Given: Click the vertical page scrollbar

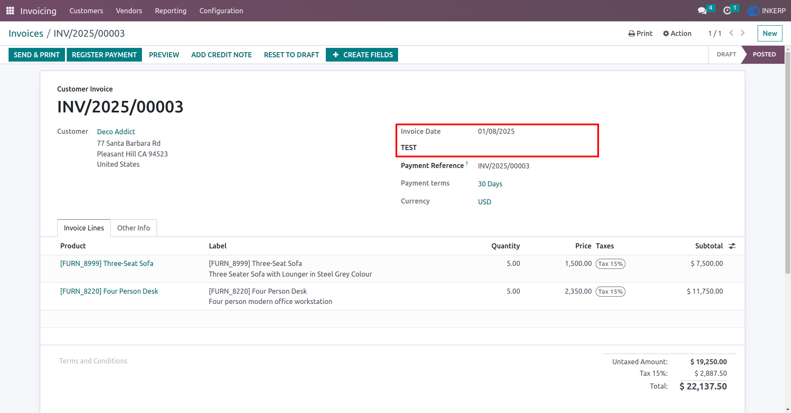Looking at the screenshot, I should 788,163.
